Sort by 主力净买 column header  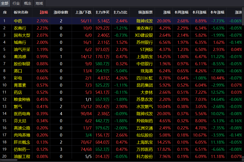pyautogui.click(x=102, y=12)
